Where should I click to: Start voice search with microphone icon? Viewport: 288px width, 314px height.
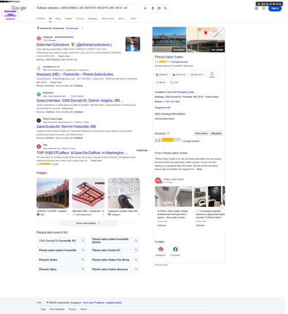click(x=153, y=8)
